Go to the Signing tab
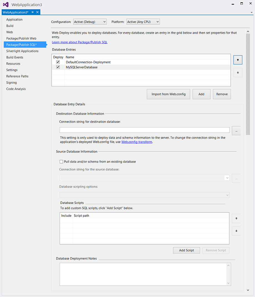 12,83
